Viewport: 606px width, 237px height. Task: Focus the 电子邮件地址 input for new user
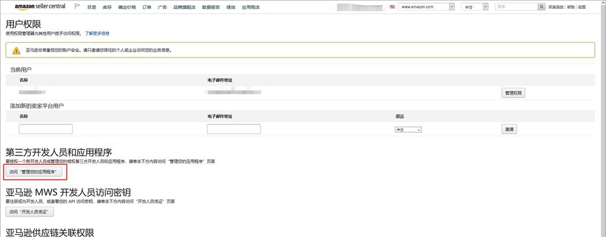click(234, 129)
